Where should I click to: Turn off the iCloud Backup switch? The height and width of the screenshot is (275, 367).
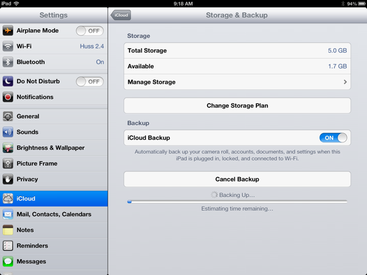(333, 138)
